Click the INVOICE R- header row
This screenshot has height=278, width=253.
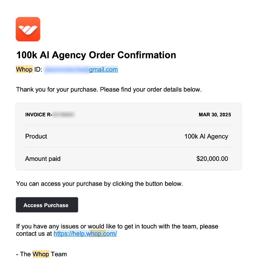pos(38,115)
